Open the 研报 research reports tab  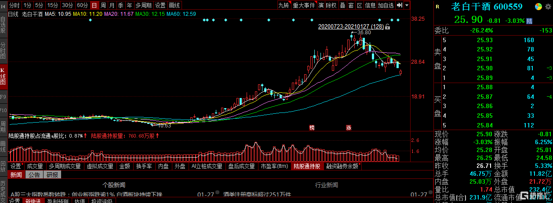tap(52, 175)
